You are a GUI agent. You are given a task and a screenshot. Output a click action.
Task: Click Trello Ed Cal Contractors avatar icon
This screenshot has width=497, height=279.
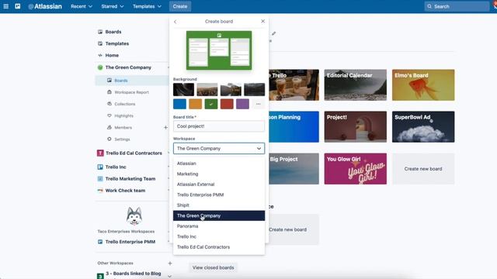(100, 153)
